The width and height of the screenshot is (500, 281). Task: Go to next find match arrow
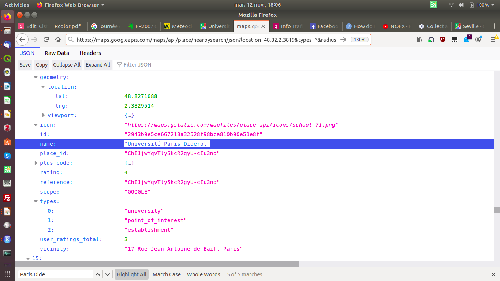click(107, 274)
